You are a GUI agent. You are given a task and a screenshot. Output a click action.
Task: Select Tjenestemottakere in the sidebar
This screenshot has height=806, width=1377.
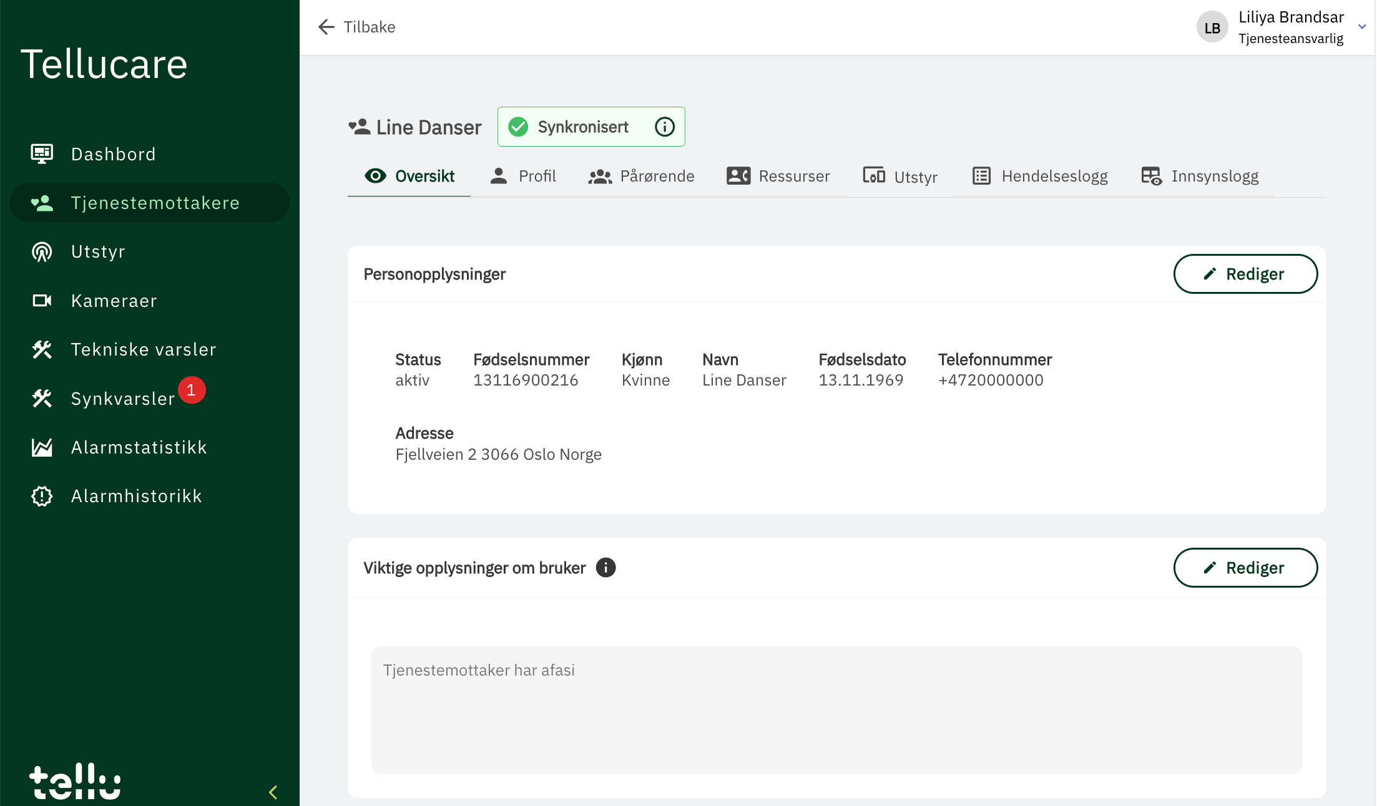150,203
